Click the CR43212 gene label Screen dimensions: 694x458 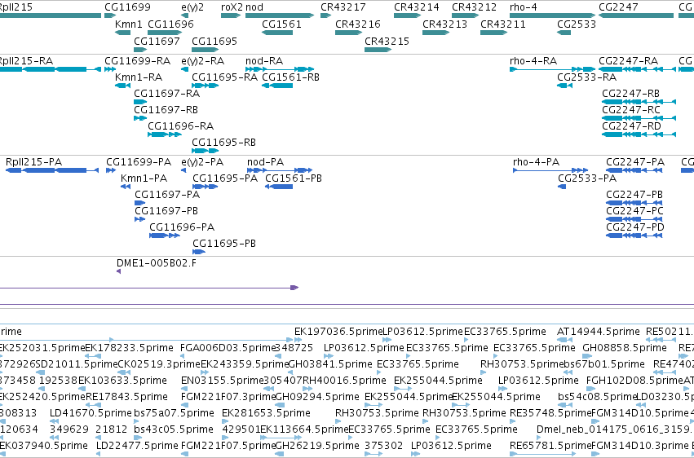pyautogui.click(x=475, y=7)
